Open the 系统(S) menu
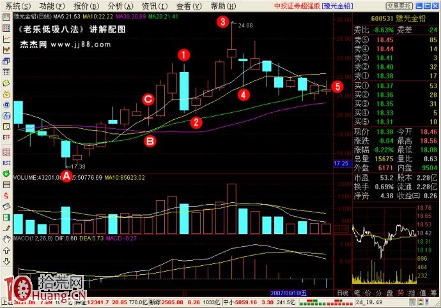This screenshot has height=308, width=441. 18,6
